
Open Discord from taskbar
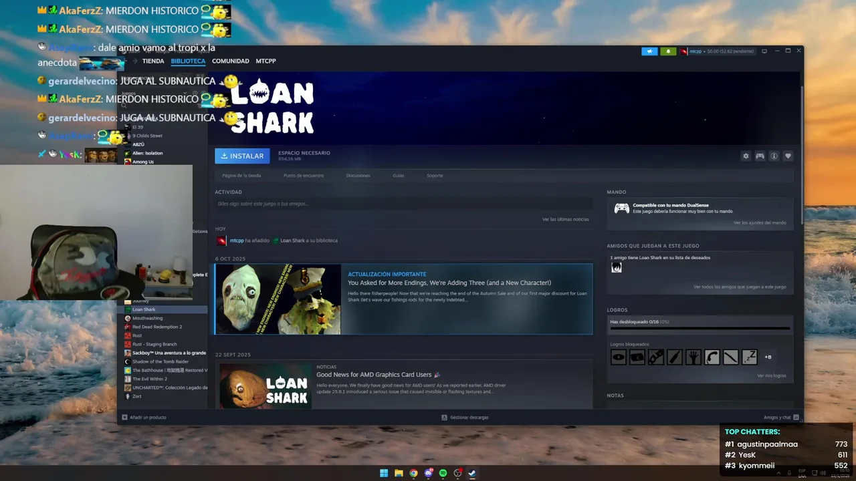[x=428, y=473]
